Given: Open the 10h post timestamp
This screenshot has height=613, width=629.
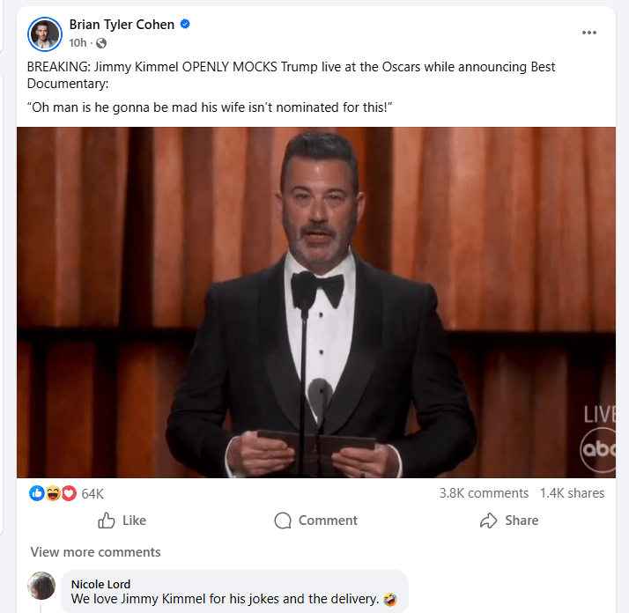Looking at the screenshot, I should (78, 43).
